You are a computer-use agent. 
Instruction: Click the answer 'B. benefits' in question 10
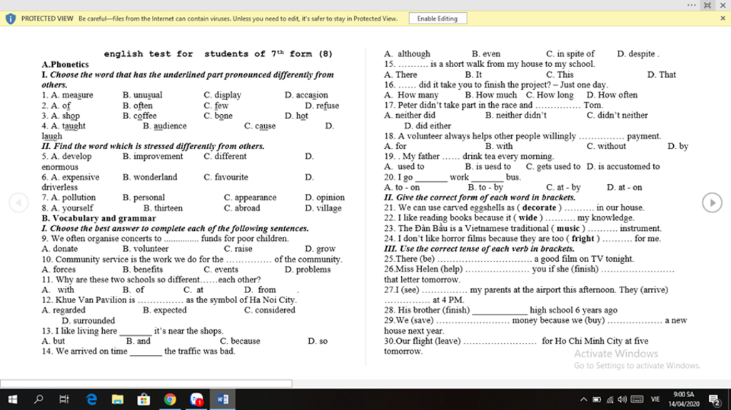(143, 270)
